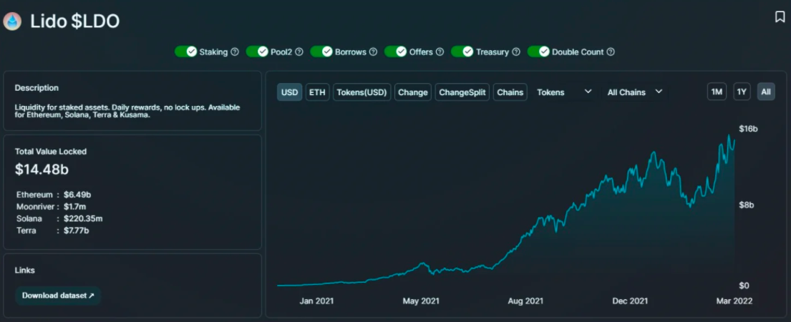Disable the Double Count switch
The width and height of the screenshot is (791, 322).
coord(538,52)
